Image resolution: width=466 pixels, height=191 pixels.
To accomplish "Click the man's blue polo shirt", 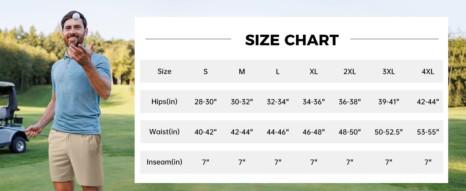I will click(x=80, y=92).
